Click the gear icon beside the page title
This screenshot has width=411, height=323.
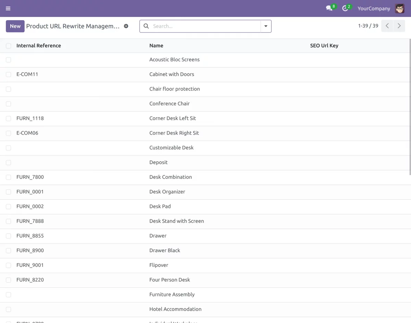pyautogui.click(x=126, y=26)
